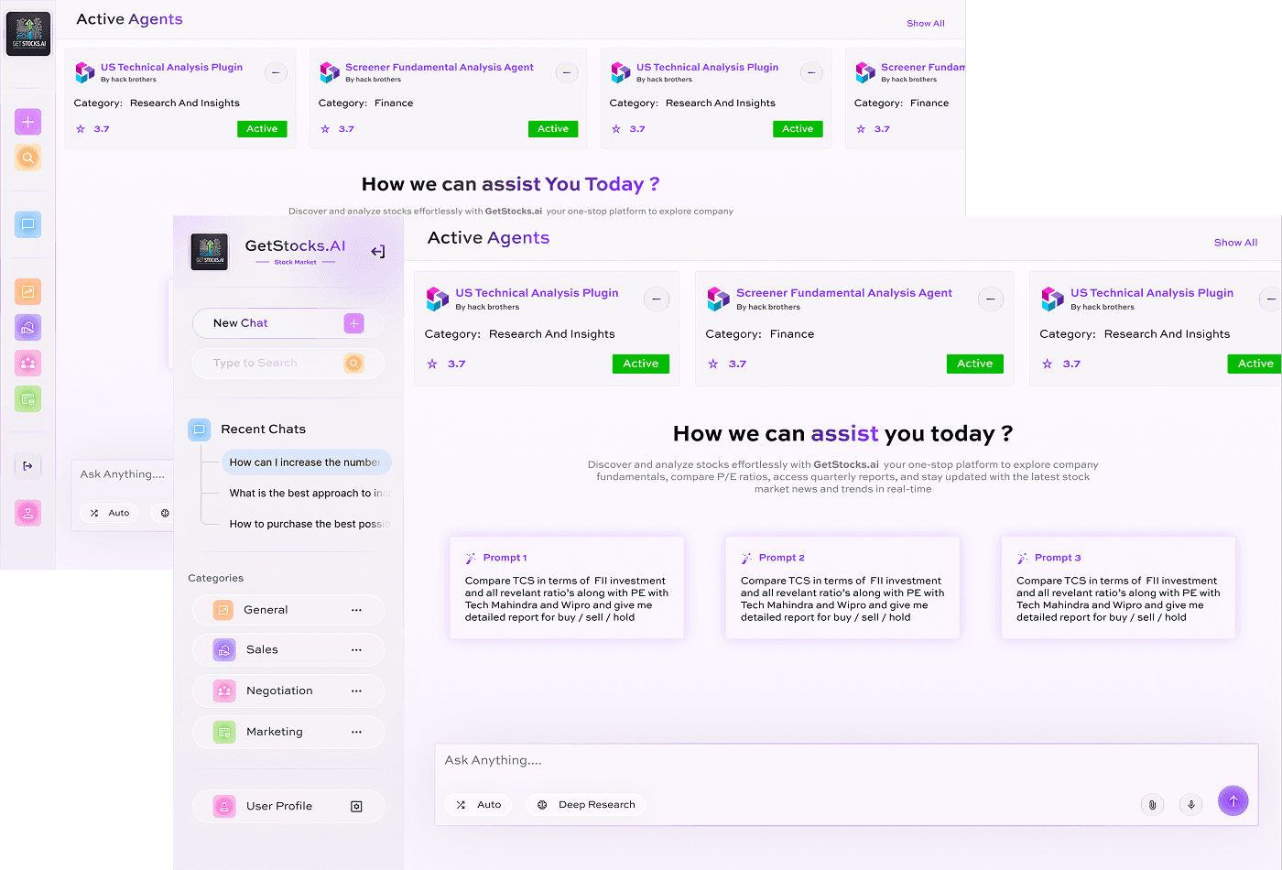Click Show All in the front window

1235,243
